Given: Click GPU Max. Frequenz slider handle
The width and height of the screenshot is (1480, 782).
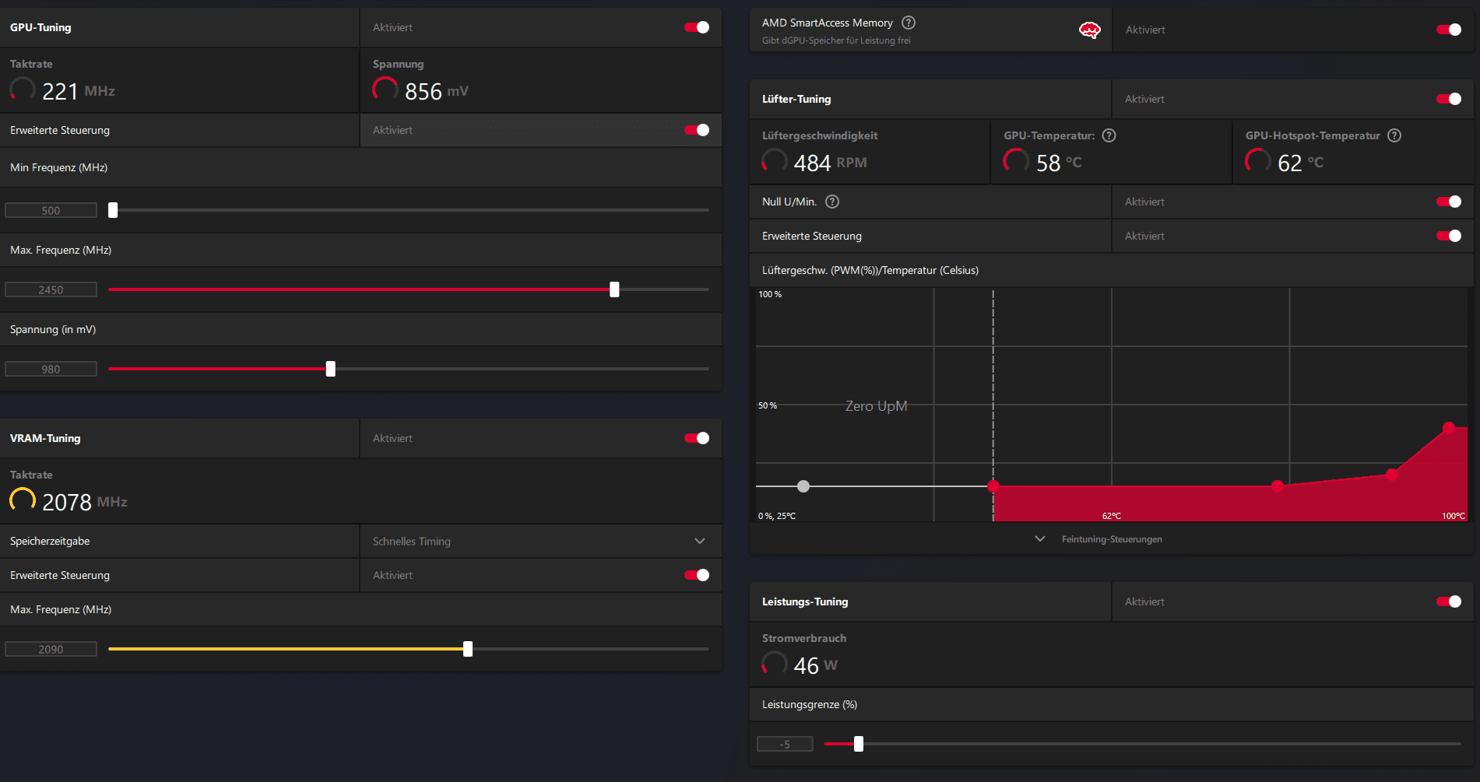Looking at the screenshot, I should pos(614,289).
